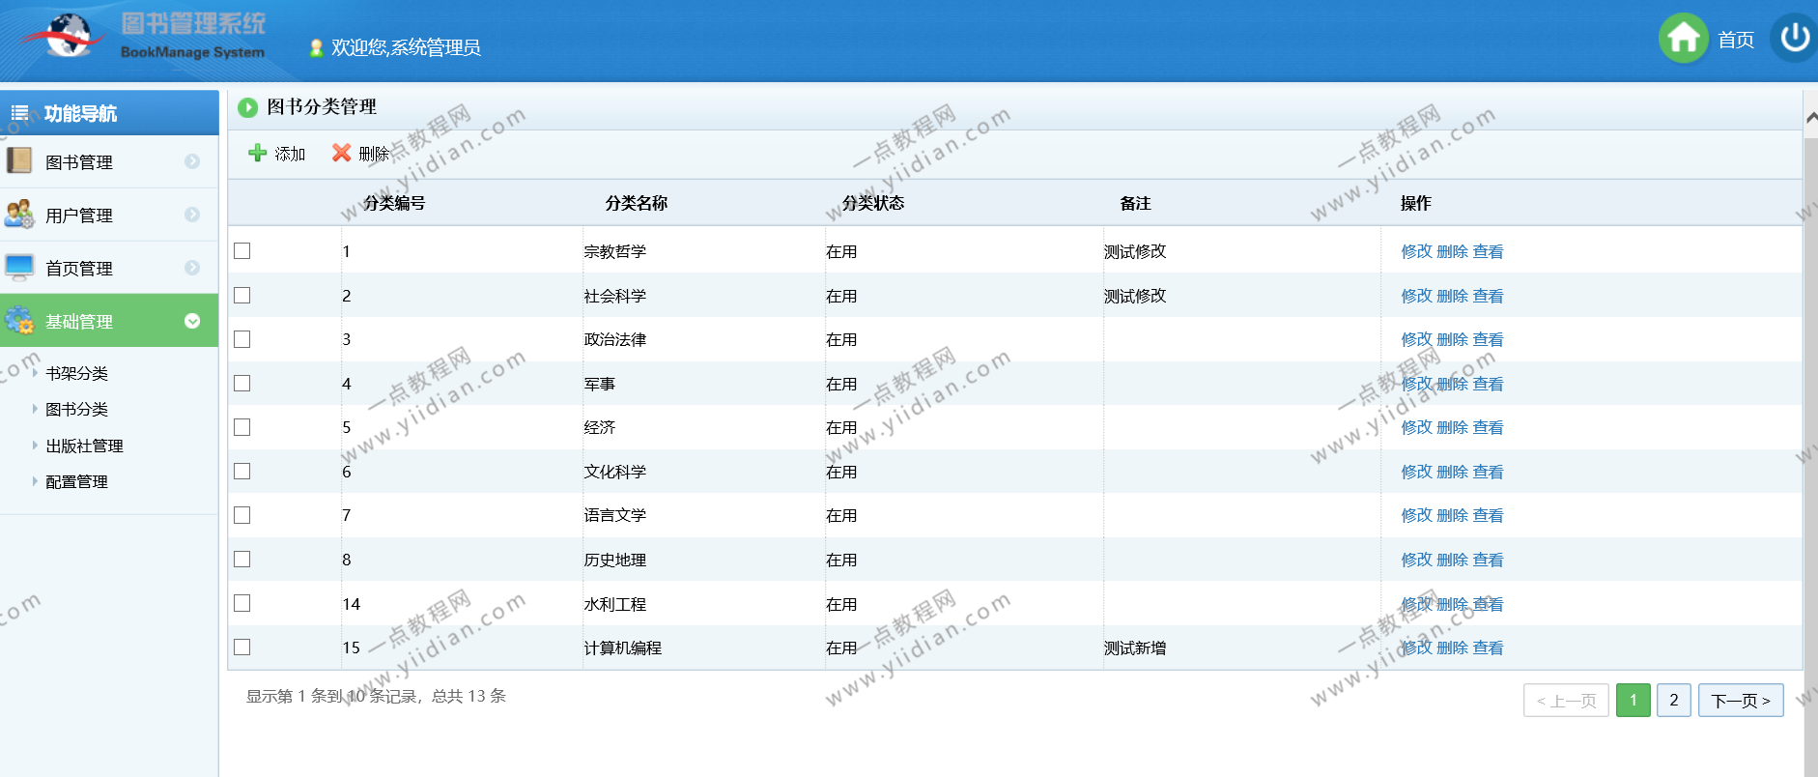
Task: Click the red X 删除 icon
Action: click(x=341, y=153)
